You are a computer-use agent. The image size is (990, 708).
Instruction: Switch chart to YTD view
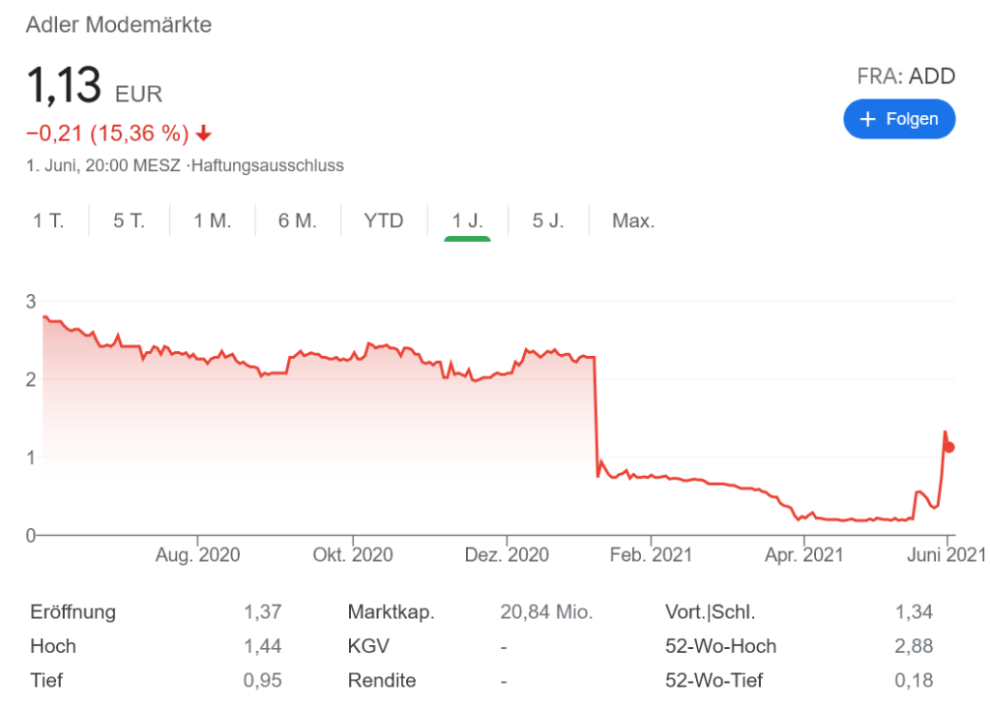[383, 221]
